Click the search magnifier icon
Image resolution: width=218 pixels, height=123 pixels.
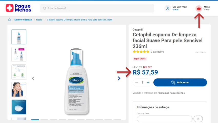(45, 8)
